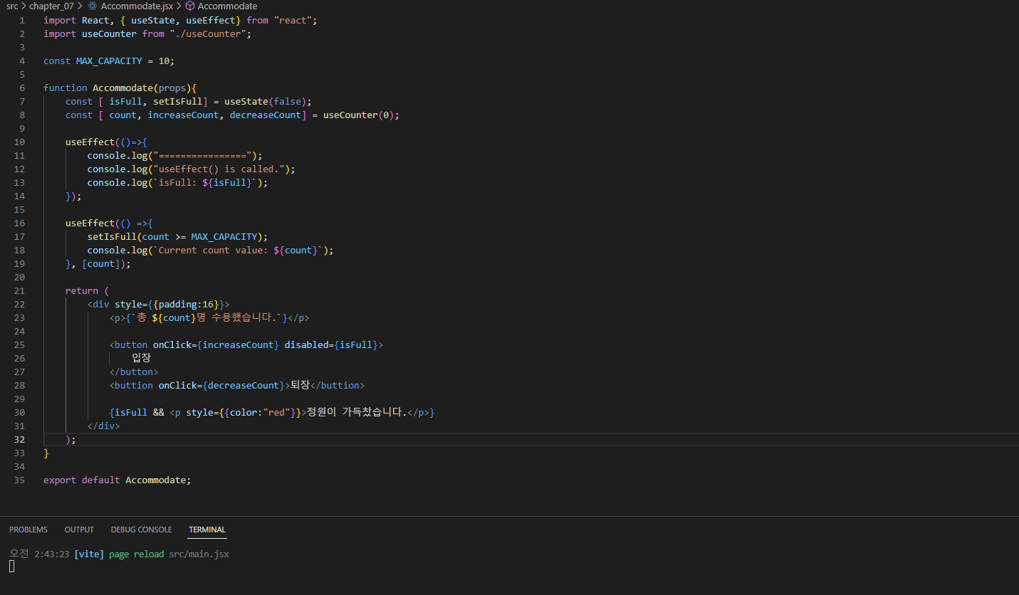Open the Accommodate symbol breadcrumb item

pyautogui.click(x=227, y=6)
